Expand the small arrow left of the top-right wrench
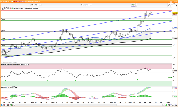The height and width of the screenshot is (107, 178). click(168, 5)
